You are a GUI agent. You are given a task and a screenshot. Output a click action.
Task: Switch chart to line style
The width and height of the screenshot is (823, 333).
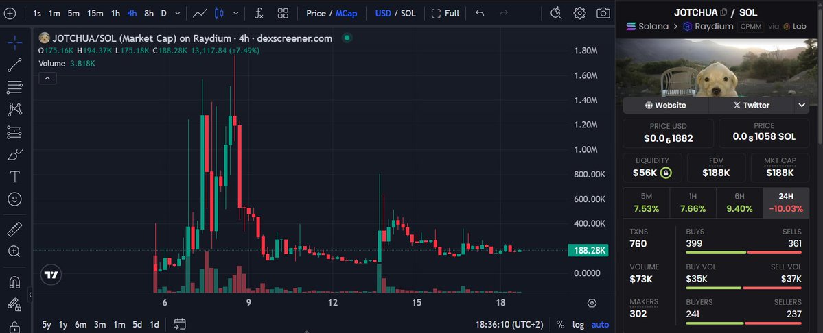tap(200, 14)
